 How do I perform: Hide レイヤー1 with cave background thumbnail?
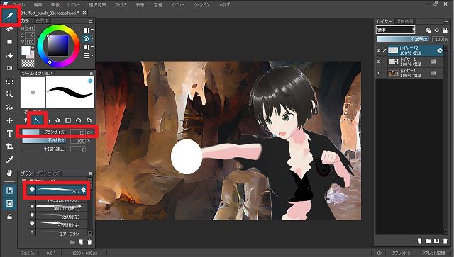coord(378,73)
